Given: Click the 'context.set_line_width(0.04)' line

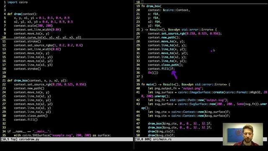Looking at the screenshot, I should coord(37,30).
